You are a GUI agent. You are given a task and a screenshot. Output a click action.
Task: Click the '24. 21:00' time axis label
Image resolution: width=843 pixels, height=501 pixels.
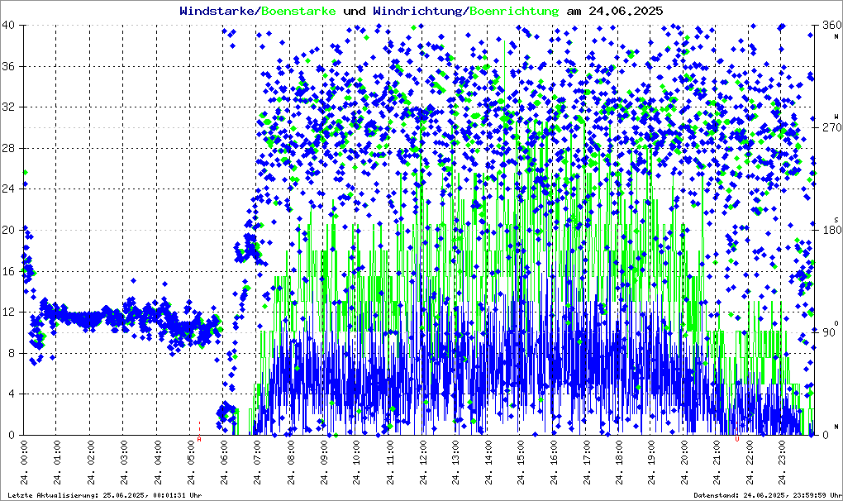717,463
